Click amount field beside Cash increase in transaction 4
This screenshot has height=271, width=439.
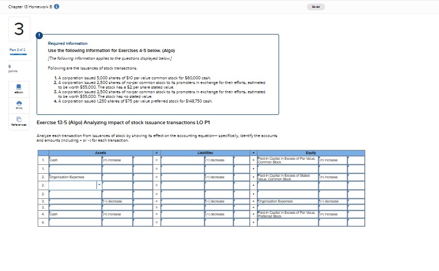(143, 214)
